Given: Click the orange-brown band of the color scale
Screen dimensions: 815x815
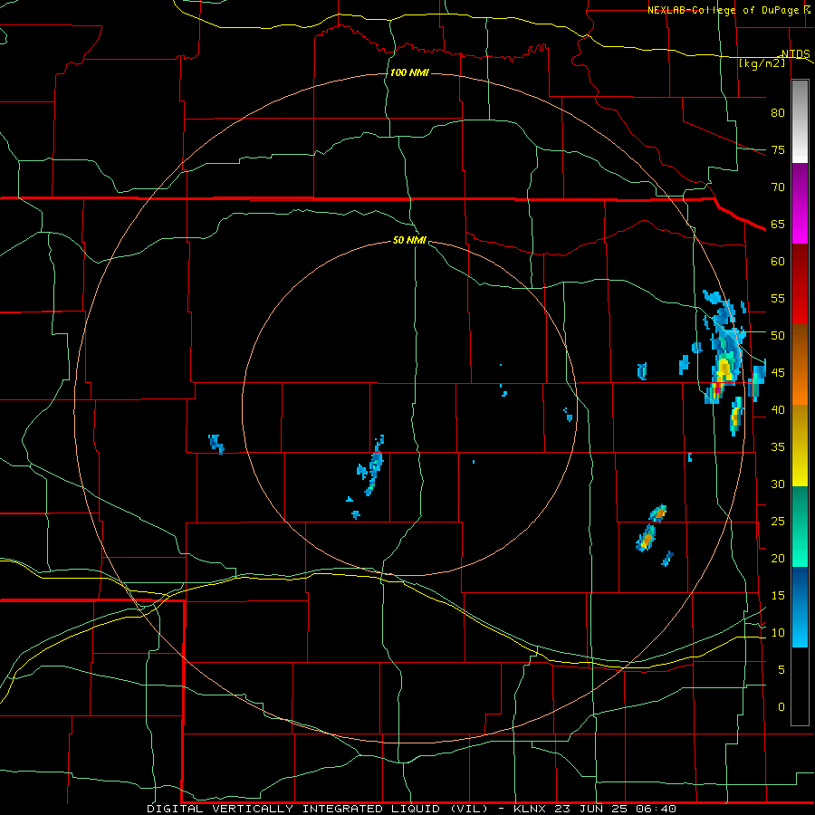Looking at the screenshot, I should 800,364.
